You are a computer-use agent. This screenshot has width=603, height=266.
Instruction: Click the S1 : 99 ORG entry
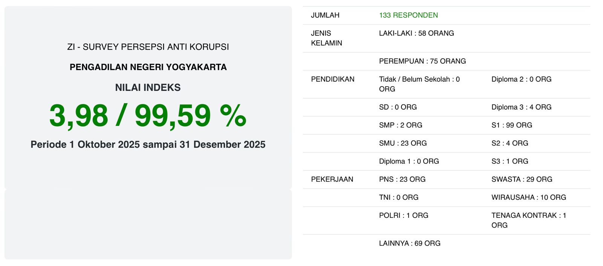click(511, 125)
